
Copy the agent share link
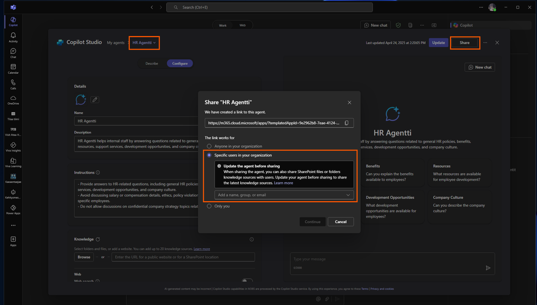[347, 123]
